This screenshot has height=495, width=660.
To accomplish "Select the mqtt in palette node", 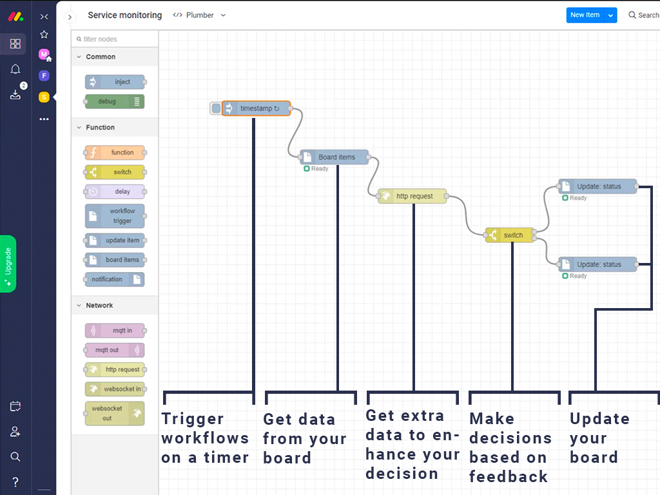I will click(115, 331).
